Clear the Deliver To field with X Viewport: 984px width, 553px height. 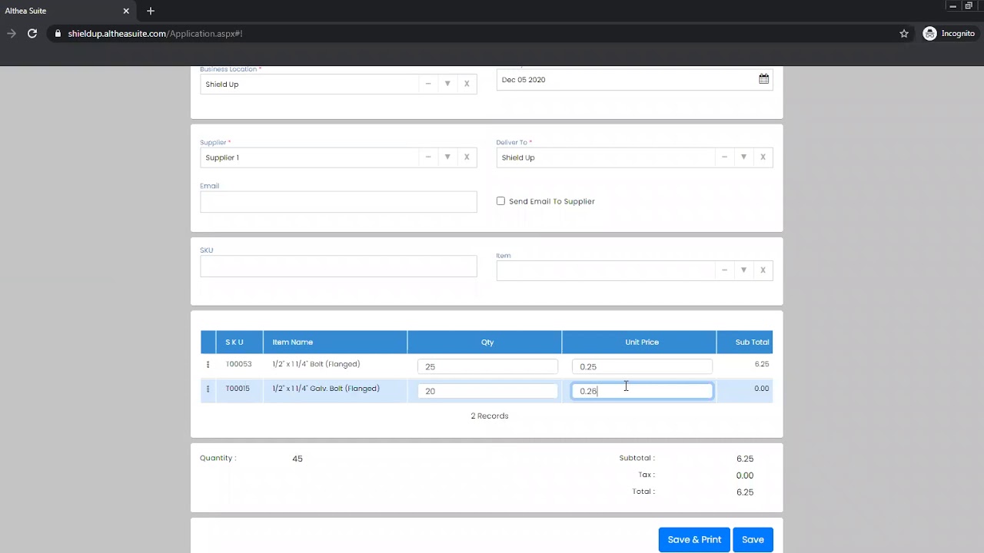763,157
